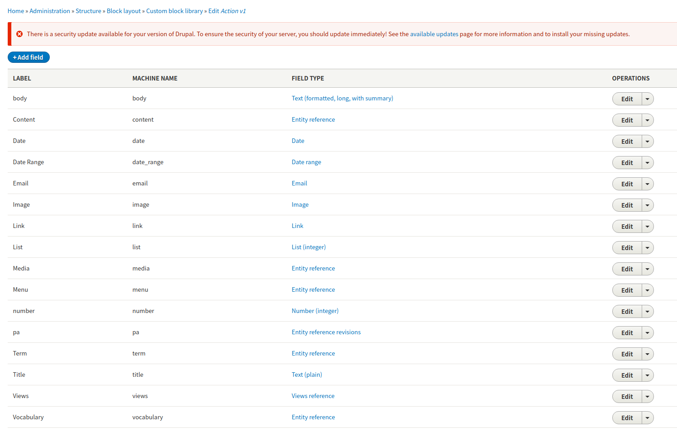Edit the Link field
Screen dimensions: 677x441
627,227
